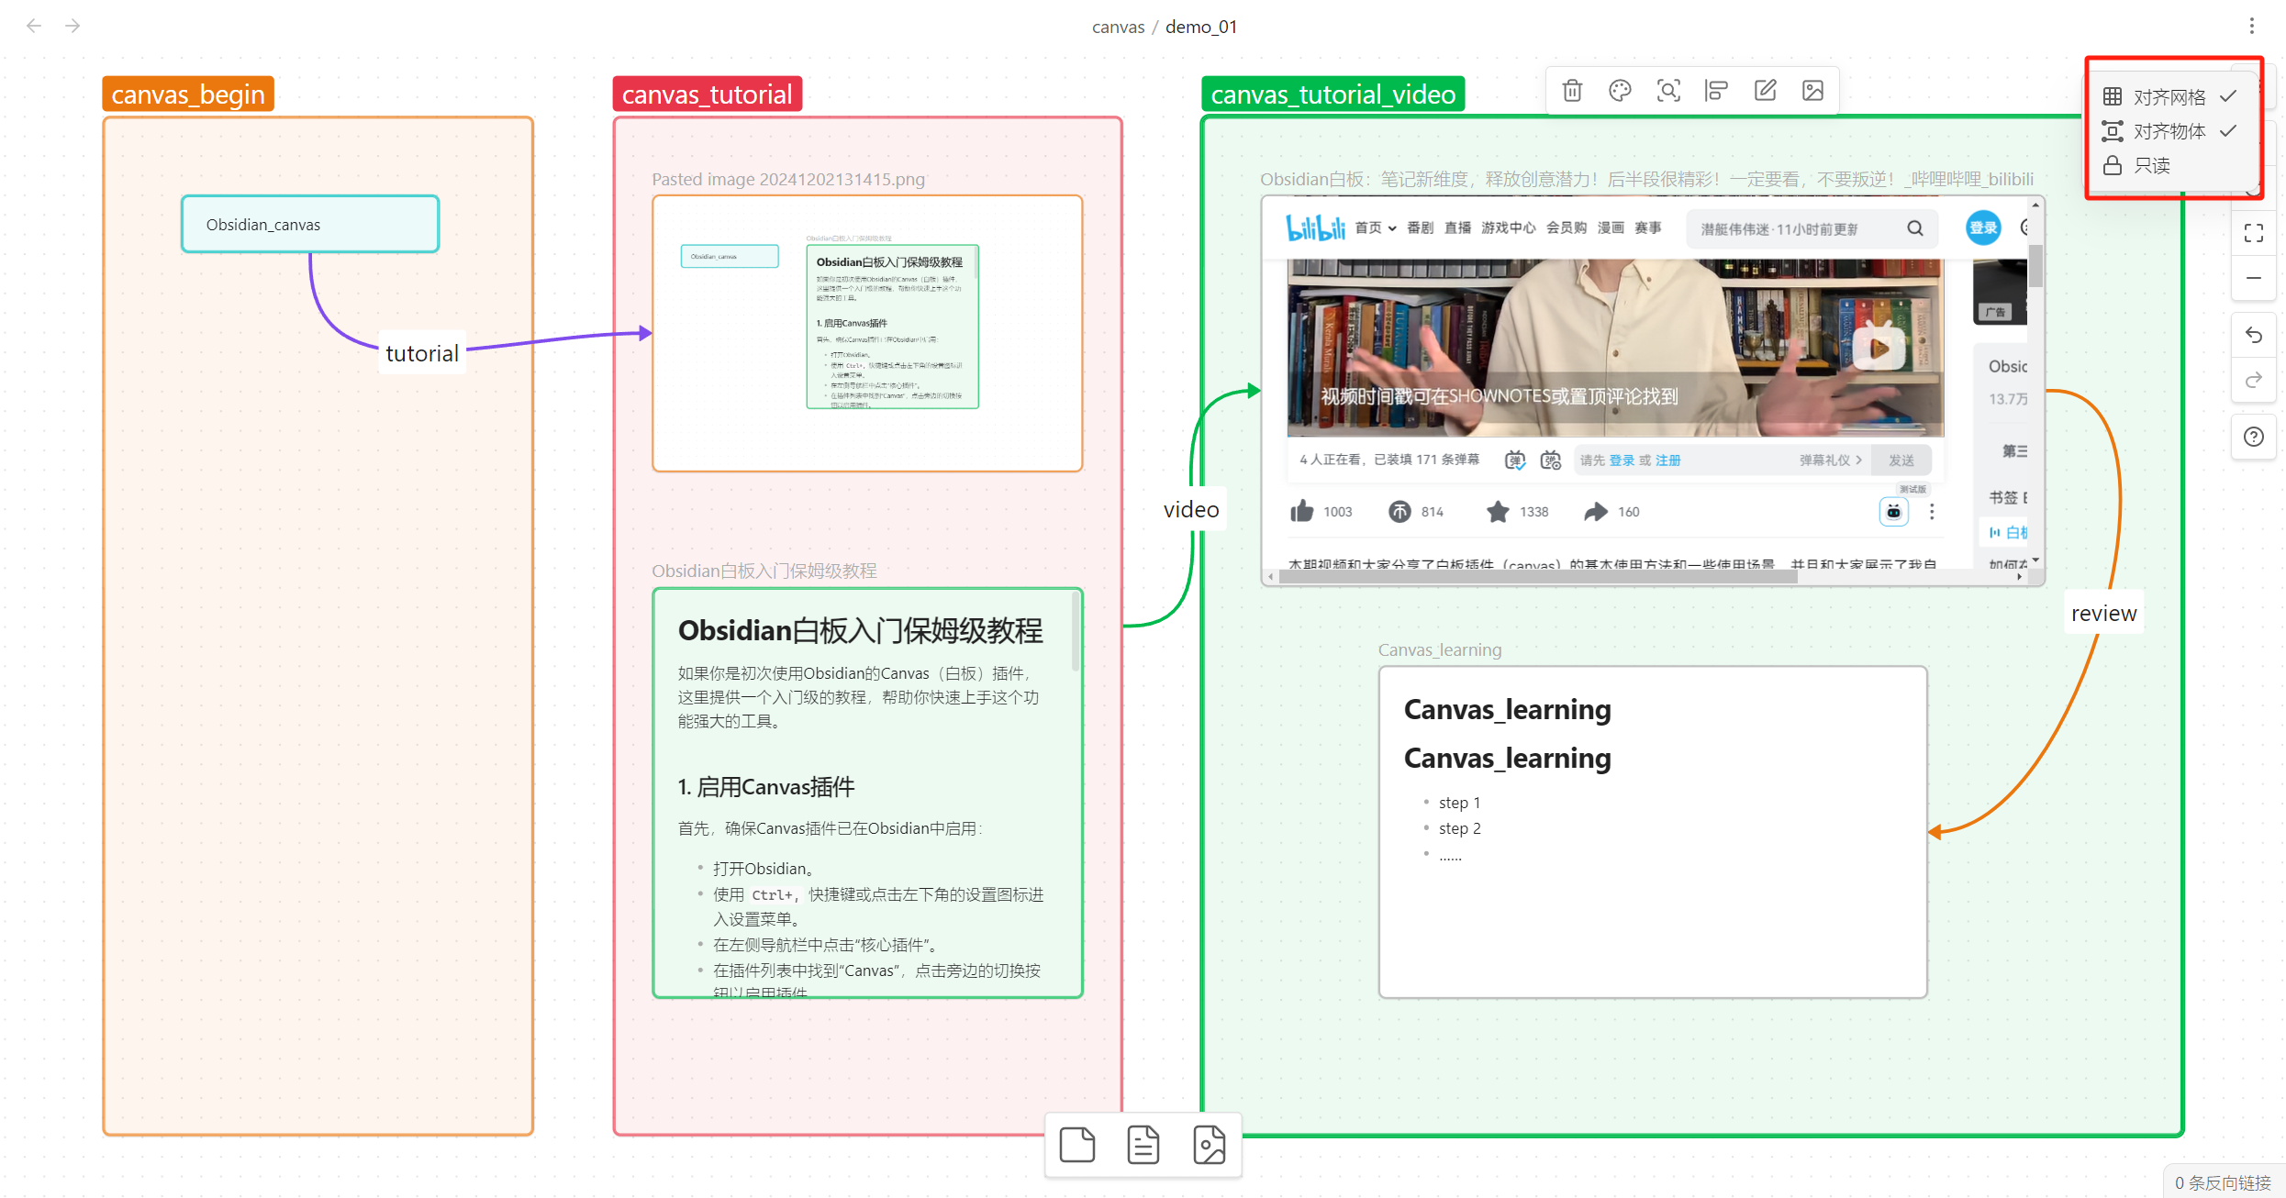Click the zoom to selection icon

click(x=1668, y=91)
